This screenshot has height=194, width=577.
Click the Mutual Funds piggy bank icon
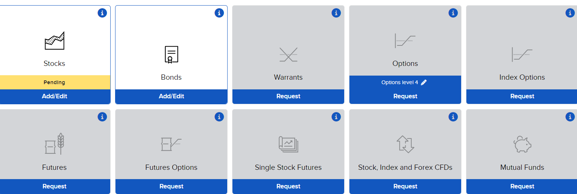[x=522, y=144]
